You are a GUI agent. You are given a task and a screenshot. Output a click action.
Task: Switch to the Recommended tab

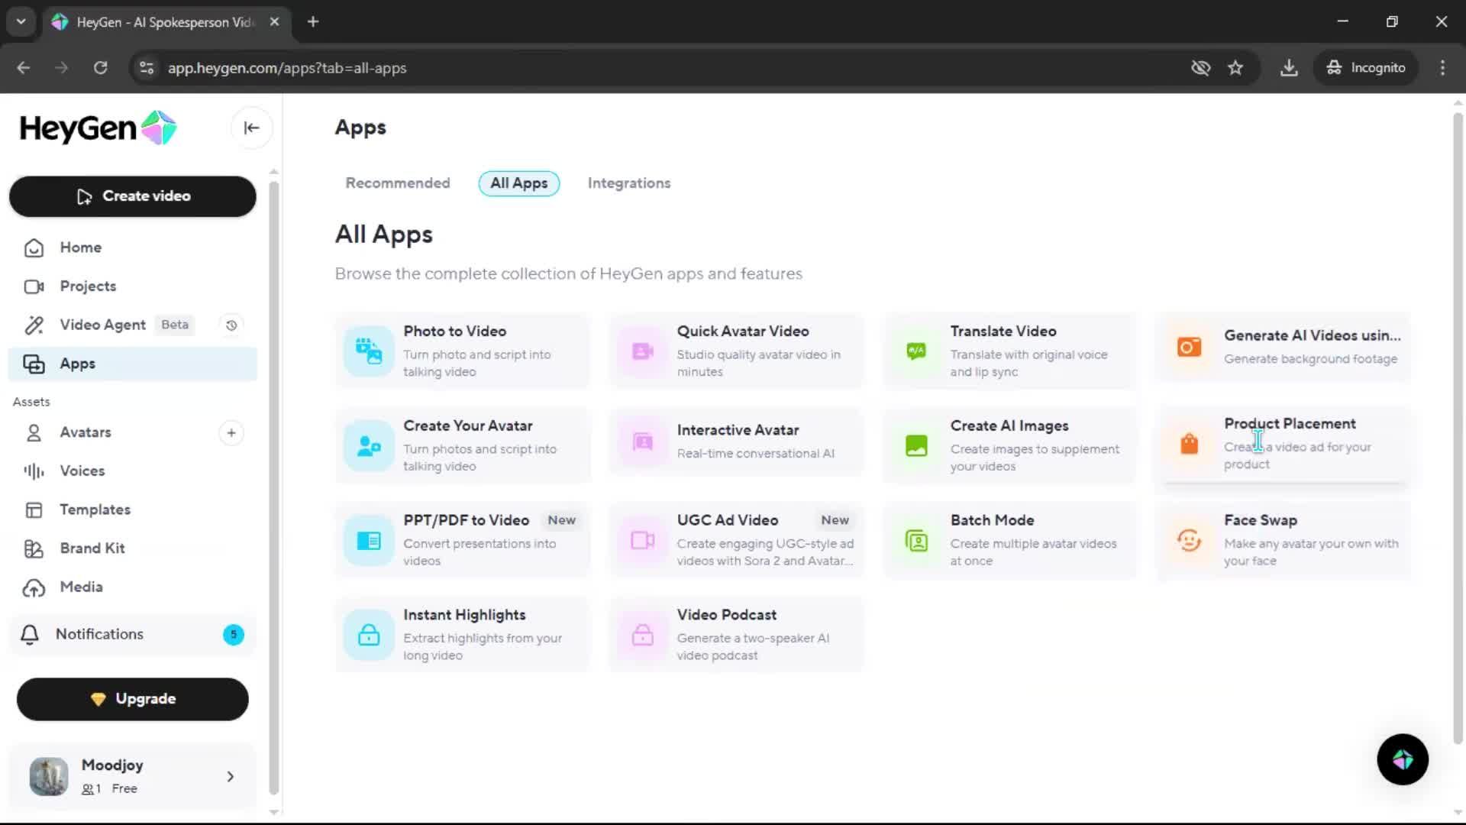[397, 183]
